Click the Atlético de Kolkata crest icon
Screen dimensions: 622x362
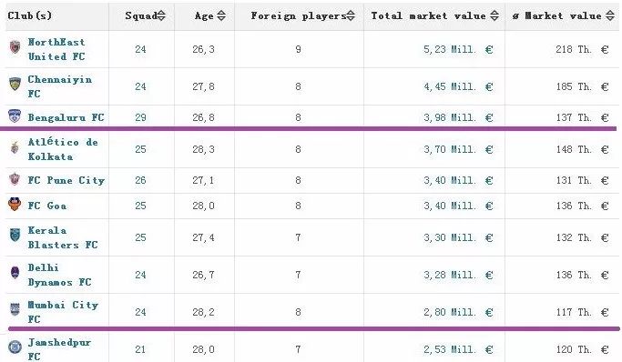(x=15, y=147)
